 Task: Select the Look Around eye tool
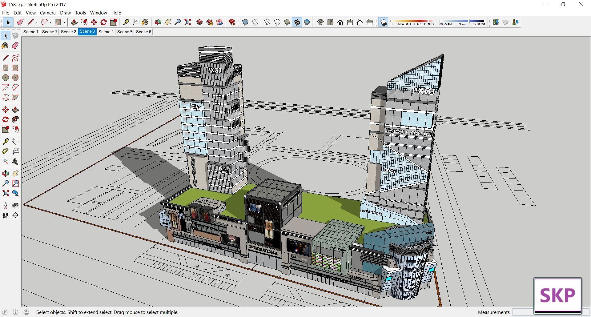coord(15,206)
